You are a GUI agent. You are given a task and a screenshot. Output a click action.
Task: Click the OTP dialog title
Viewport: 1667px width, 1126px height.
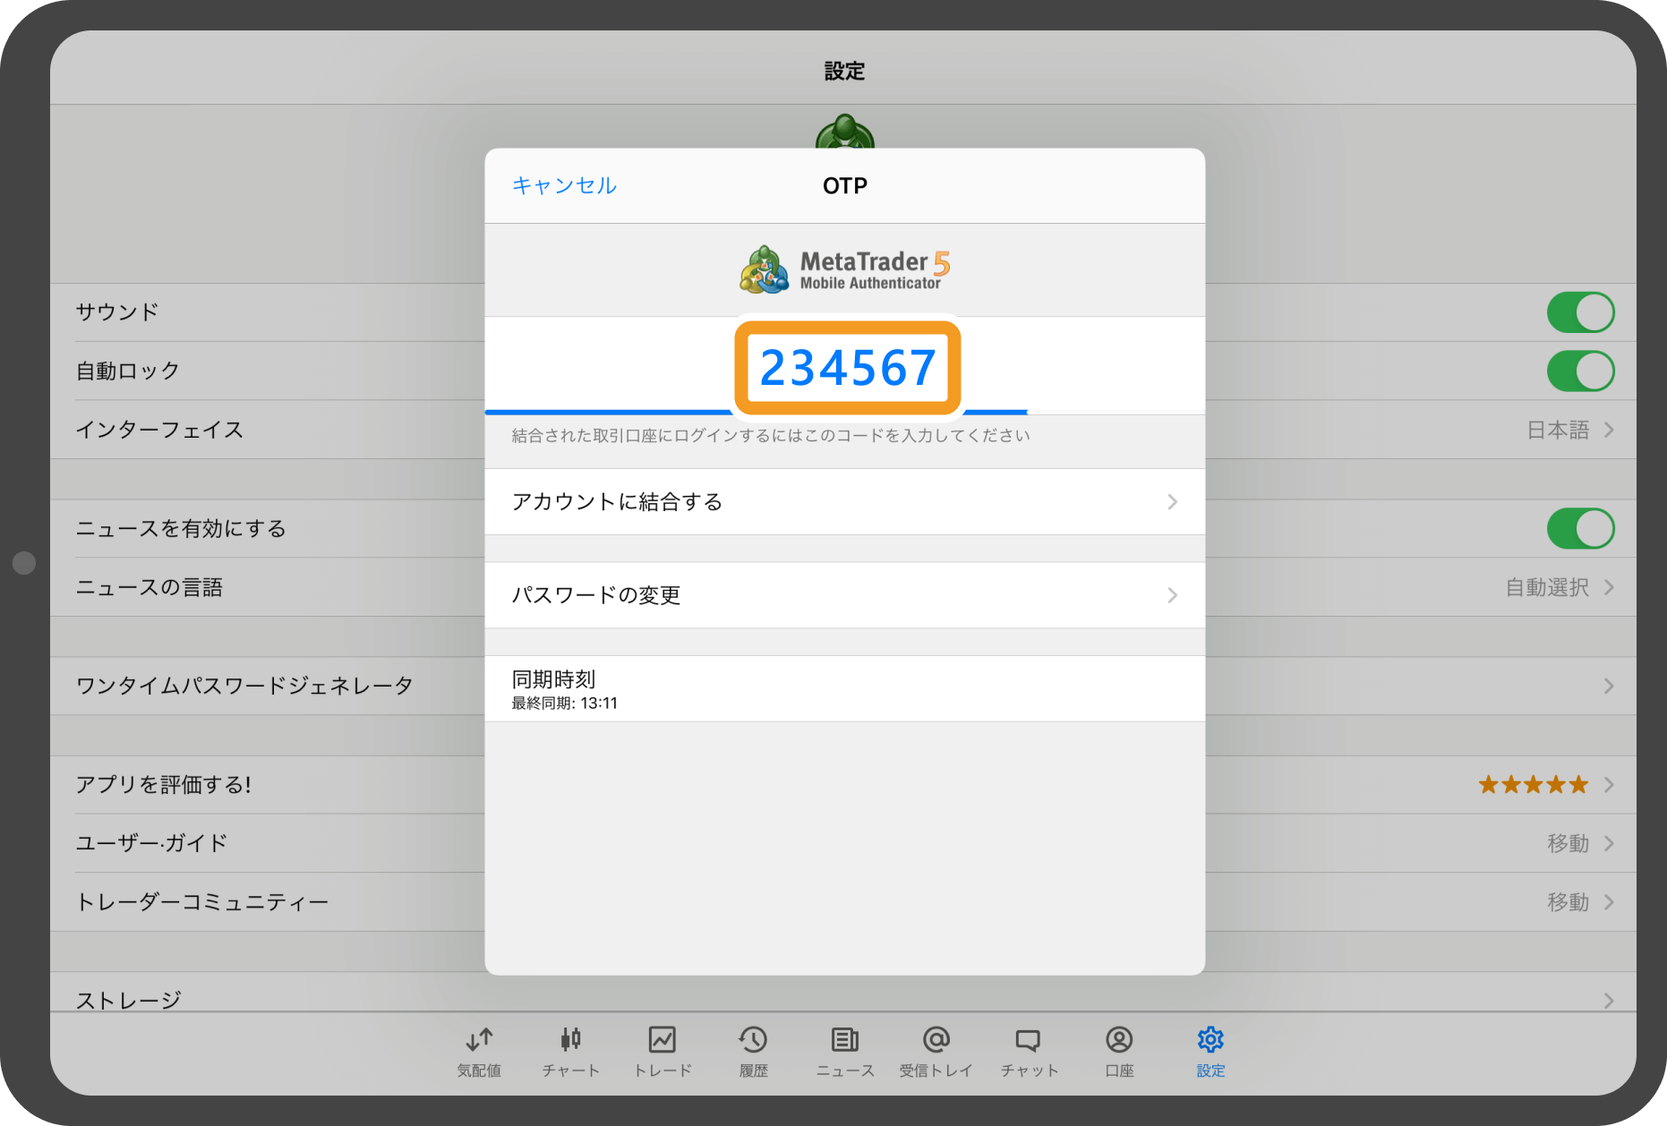coord(845,185)
